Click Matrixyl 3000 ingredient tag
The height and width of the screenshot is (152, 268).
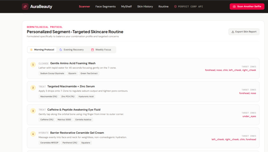[x=64, y=120]
